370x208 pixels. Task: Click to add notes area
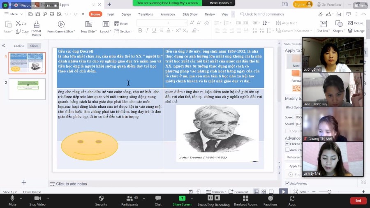(71, 184)
